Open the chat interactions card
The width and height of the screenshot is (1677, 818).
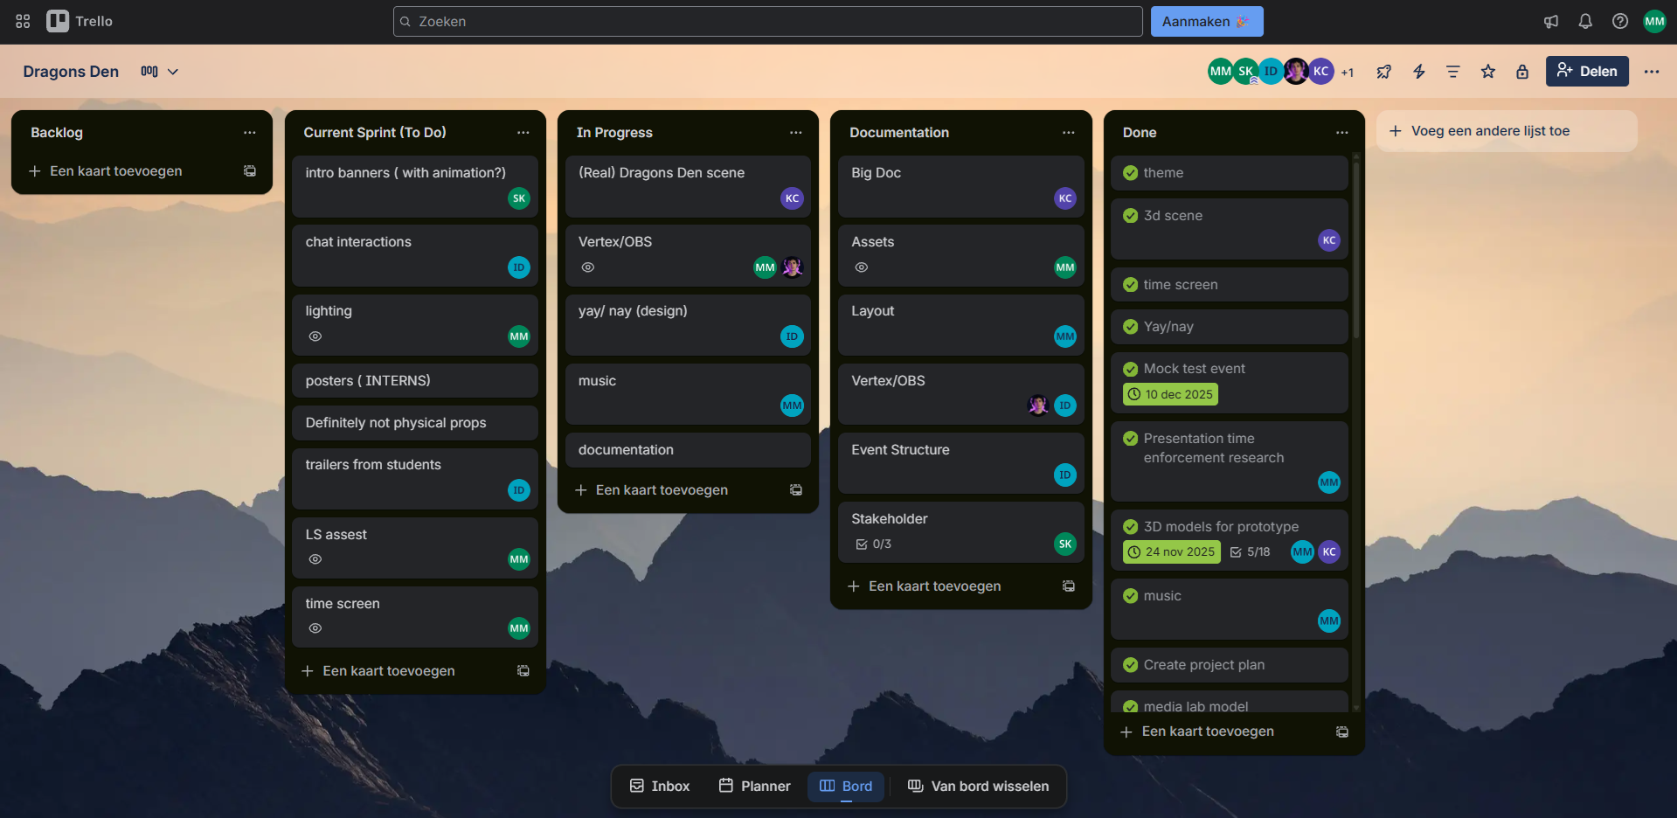415,255
